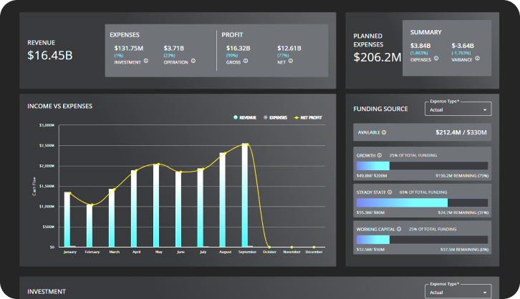Click the Steady State funding progress bar
This screenshot has width=520, height=299.
click(422, 202)
